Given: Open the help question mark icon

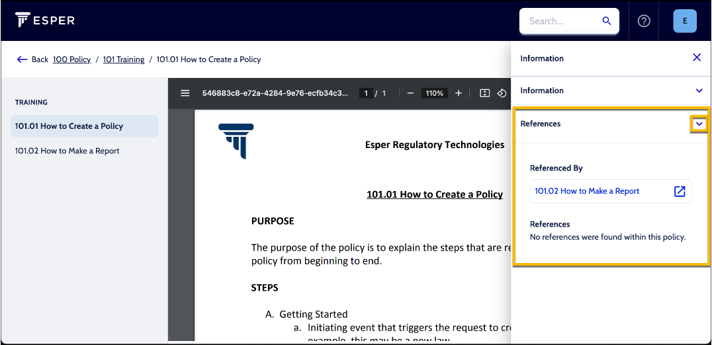Looking at the screenshot, I should 644,21.
